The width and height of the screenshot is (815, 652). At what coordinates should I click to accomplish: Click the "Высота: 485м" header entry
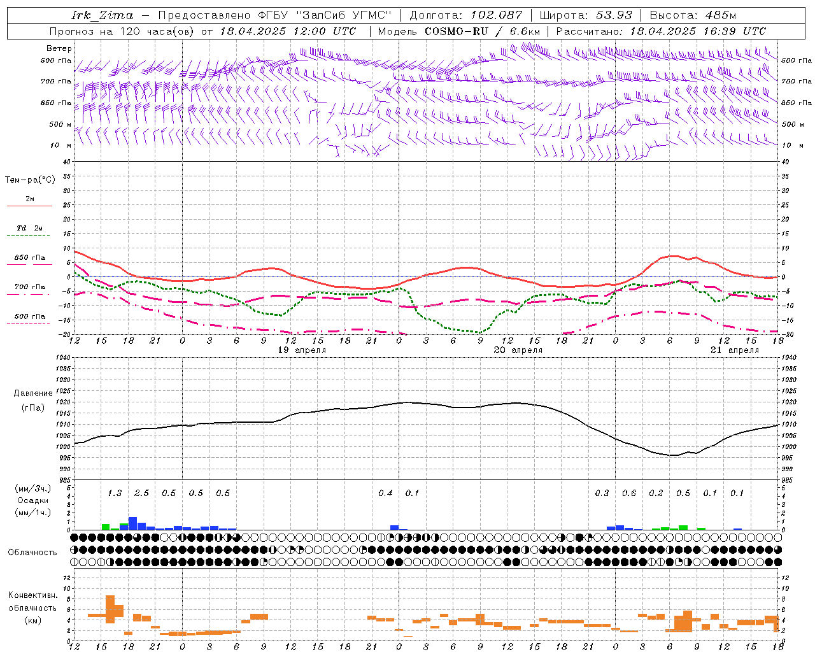[x=693, y=15]
